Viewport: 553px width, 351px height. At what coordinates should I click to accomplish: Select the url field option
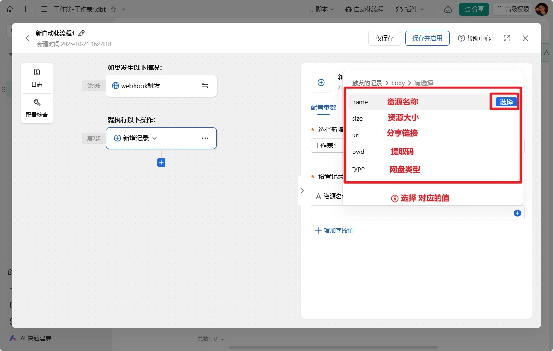pyautogui.click(x=356, y=135)
